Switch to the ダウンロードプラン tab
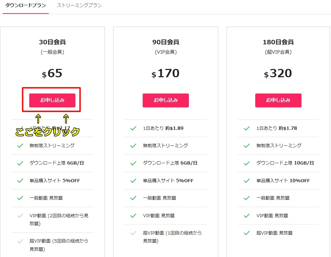Image resolution: width=331 pixels, height=257 pixels. coord(26,6)
